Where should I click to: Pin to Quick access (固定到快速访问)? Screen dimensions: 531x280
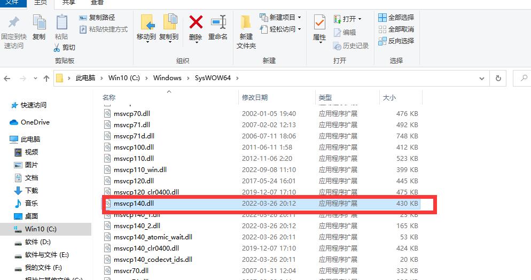click(13, 32)
